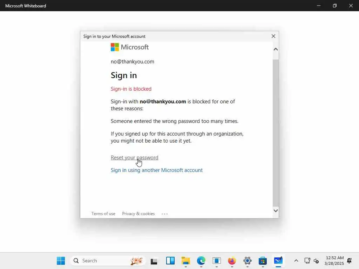Click the 'Sign in' heading
Viewport: 359px width, 269px height.
point(124,75)
